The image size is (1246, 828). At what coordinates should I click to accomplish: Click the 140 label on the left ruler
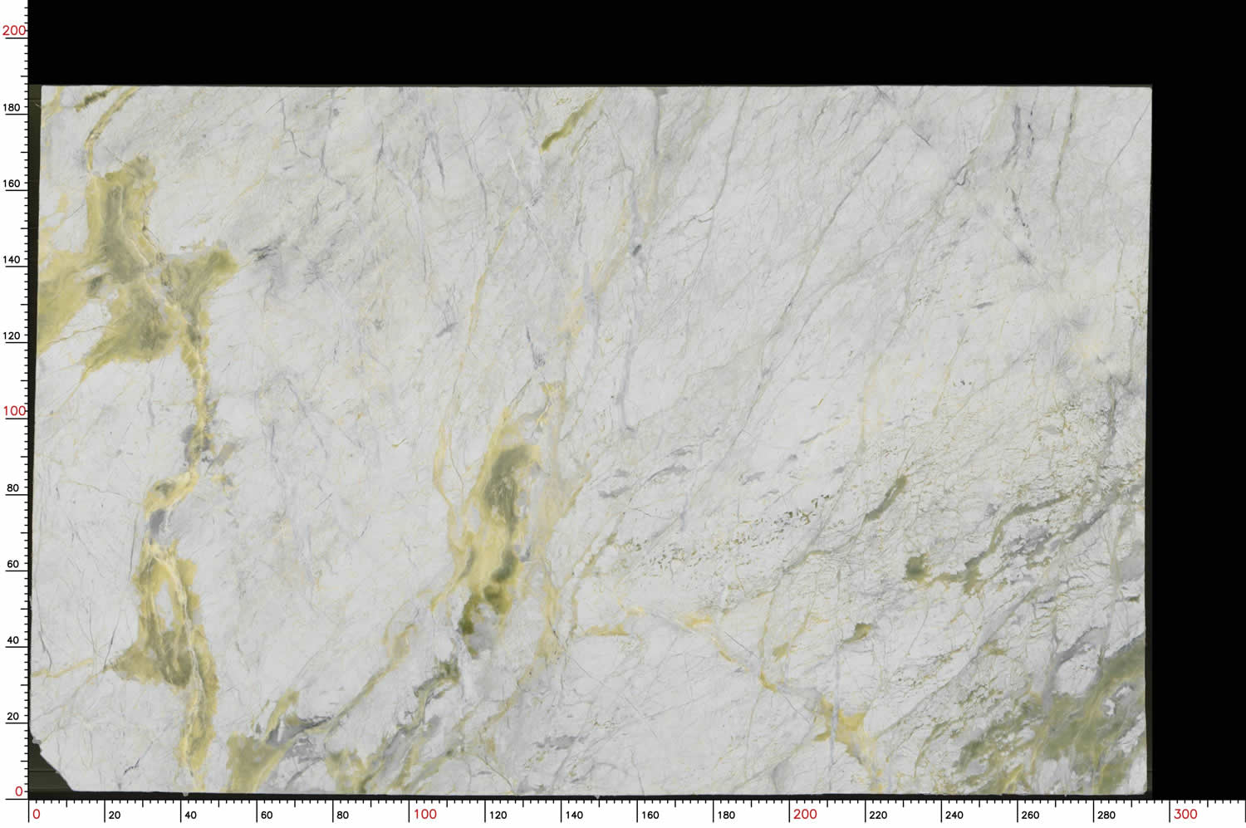pyautogui.click(x=12, y=259)
